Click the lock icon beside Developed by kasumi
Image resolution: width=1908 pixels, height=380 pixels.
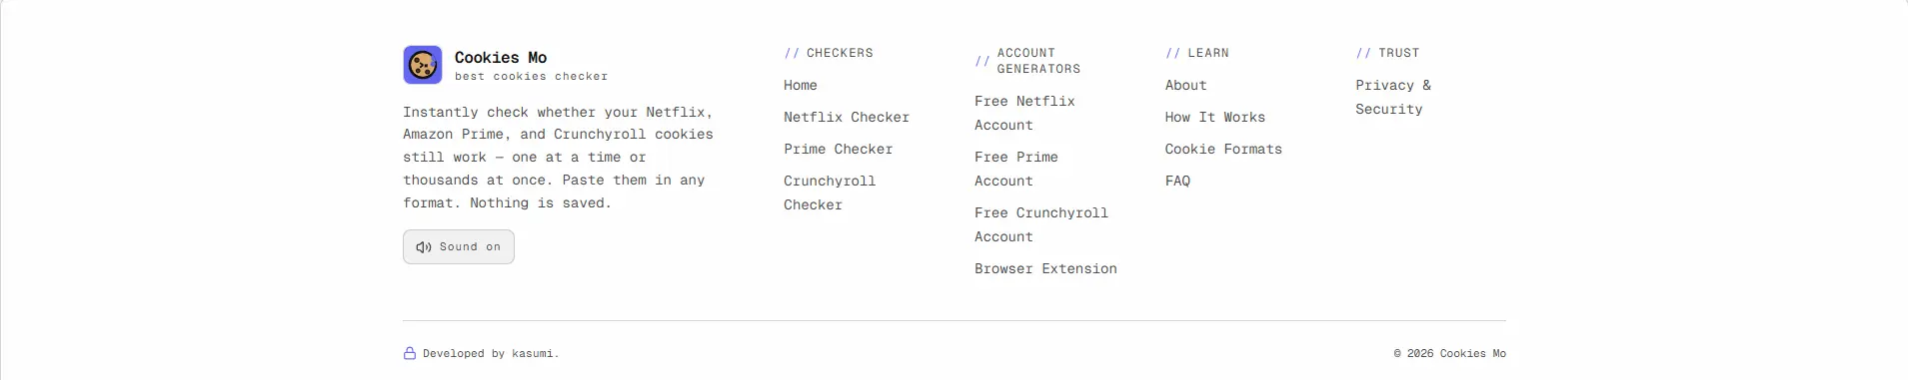409,353
